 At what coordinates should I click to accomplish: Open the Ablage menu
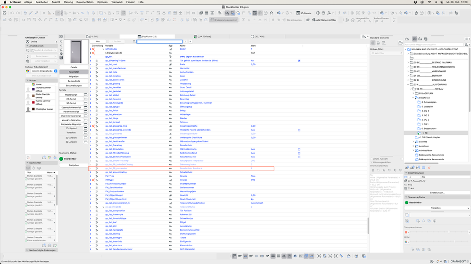[x=28, y=2]
